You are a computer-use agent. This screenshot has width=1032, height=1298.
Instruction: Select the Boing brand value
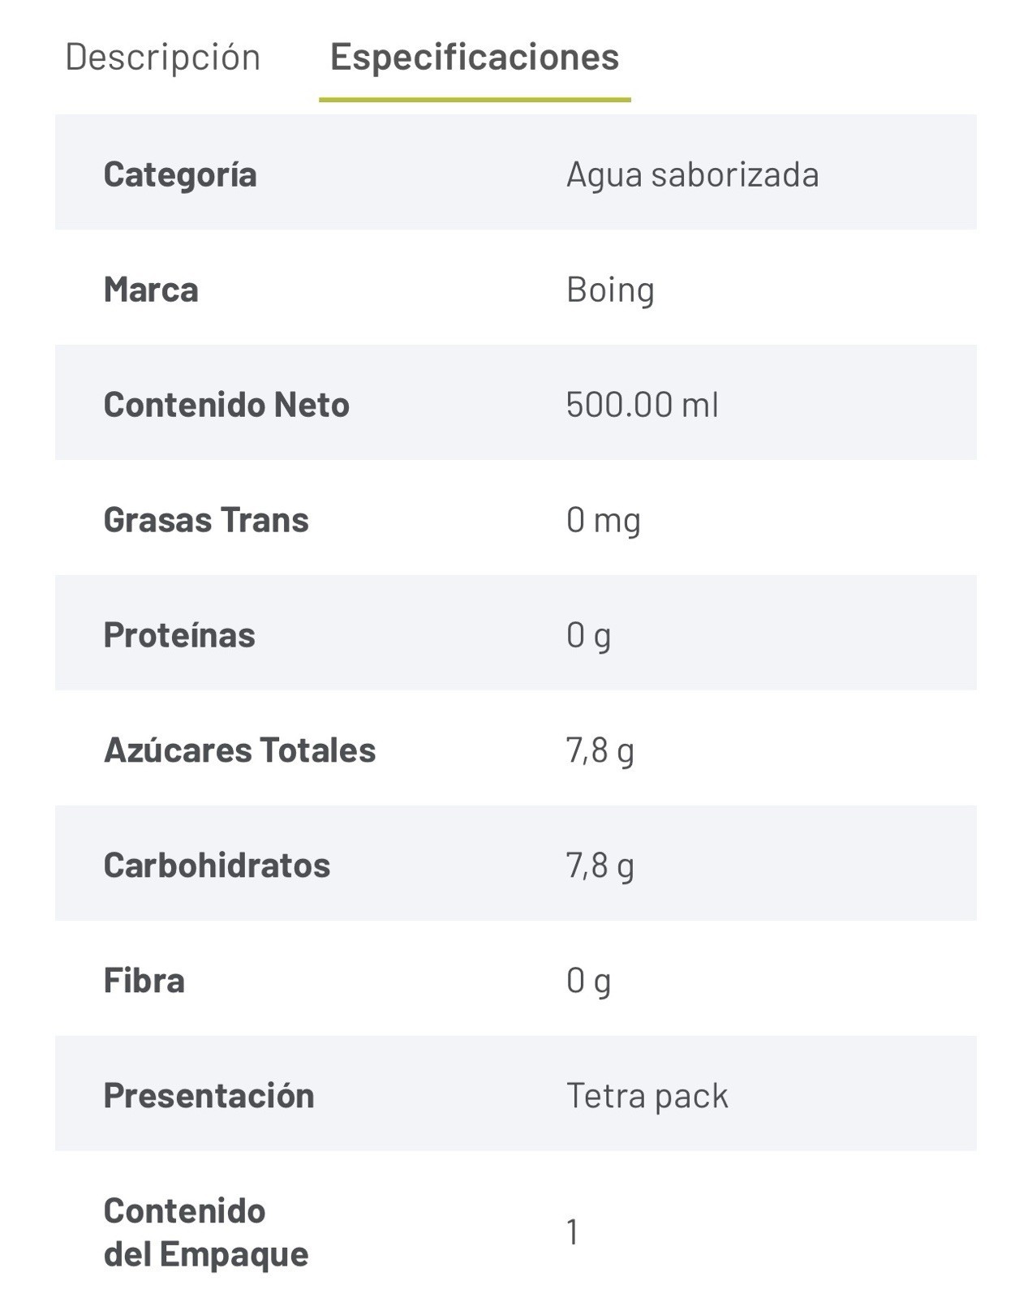click(610, 290)
